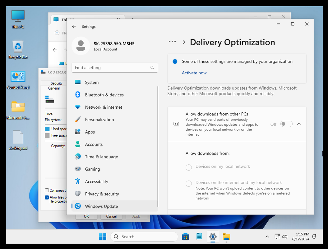Click Cancel in the Properties dialog

[x=111, y=217]
